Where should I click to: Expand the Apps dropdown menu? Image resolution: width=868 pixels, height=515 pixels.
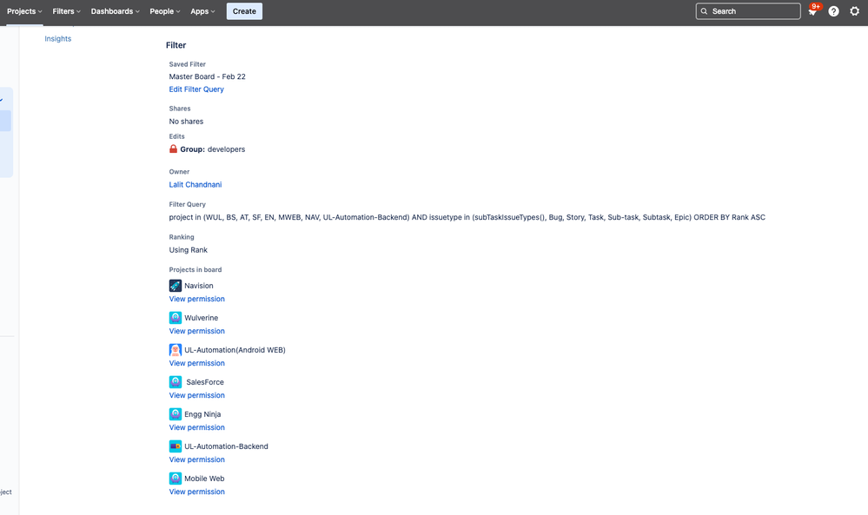coord(202,11)
